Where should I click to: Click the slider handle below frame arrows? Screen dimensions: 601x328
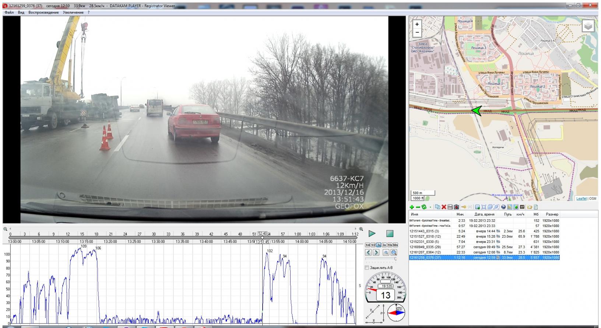396,259
